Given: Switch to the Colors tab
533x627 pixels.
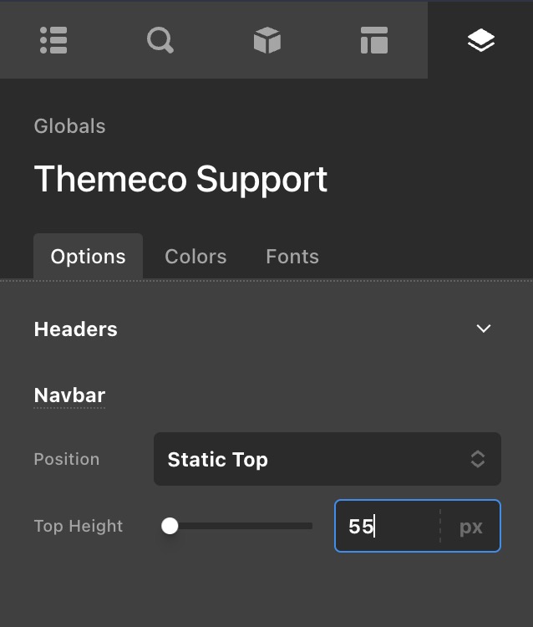Looking at the screenshot, I should (195, 257).
